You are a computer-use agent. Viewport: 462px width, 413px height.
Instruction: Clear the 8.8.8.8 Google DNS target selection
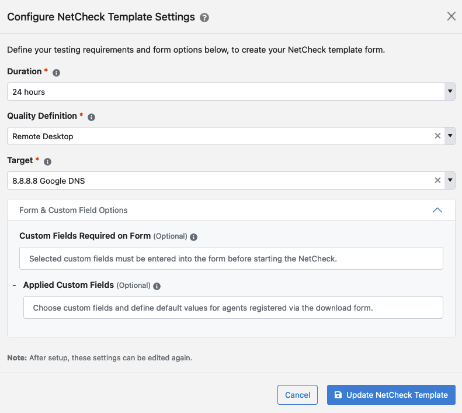point(437,180)
